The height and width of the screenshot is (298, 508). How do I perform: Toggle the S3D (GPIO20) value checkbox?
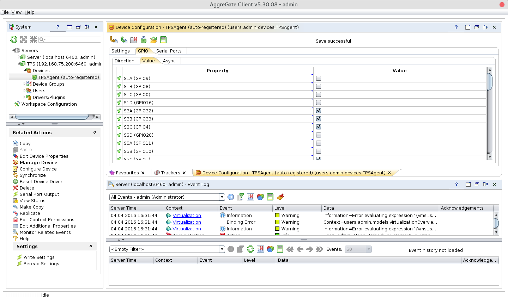[319, 135]
